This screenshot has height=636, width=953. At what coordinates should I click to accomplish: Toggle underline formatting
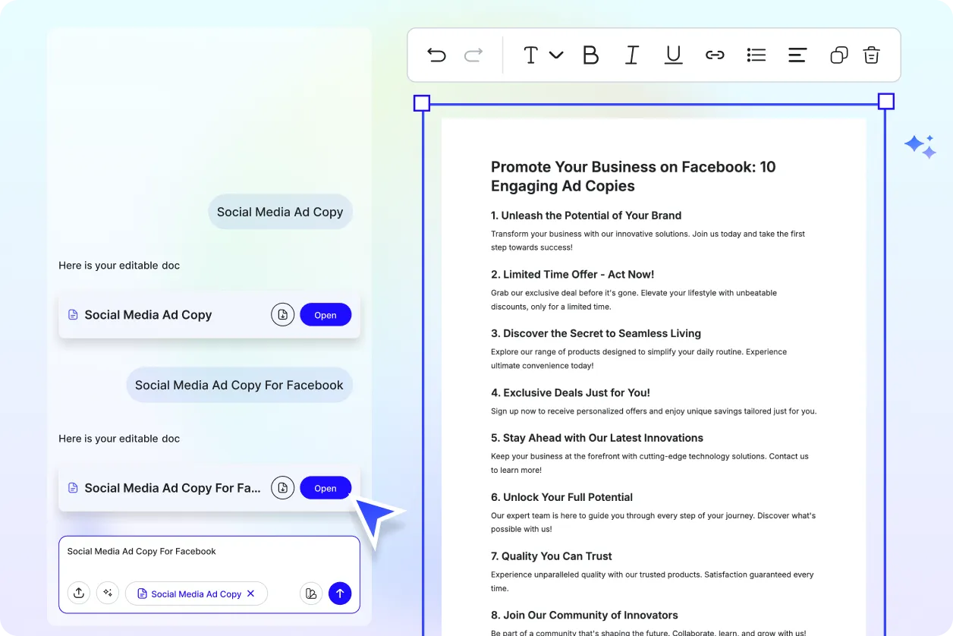click(673, 55)
